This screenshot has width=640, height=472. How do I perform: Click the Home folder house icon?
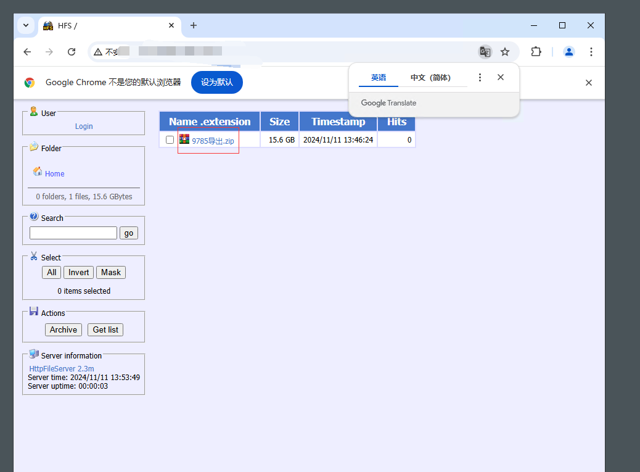38,172
